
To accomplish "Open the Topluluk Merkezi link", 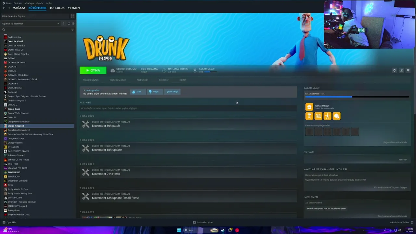I will coord(118,80).
